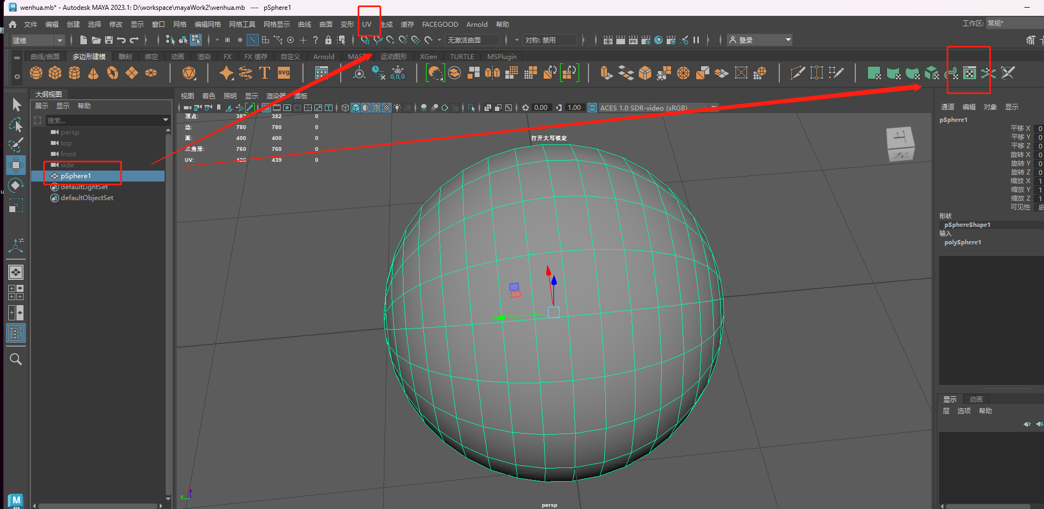1044x509 pixels.
Task: Click the IPR render icon
Action: tap(633, 40)
